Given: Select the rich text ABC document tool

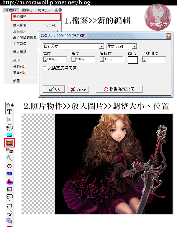Looking at the screenshot, I should point(9,119).
